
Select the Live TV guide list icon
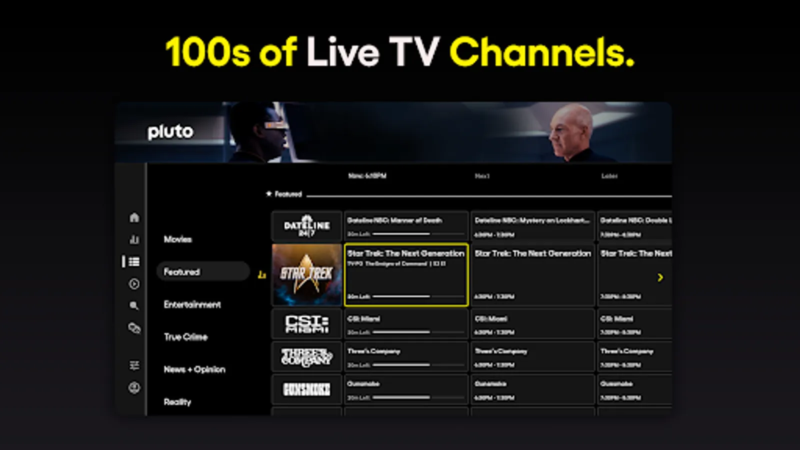pyautogui.click(x=133, y=261)
